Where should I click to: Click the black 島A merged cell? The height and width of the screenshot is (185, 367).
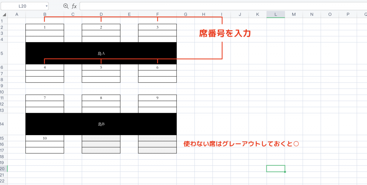point(101,53)
